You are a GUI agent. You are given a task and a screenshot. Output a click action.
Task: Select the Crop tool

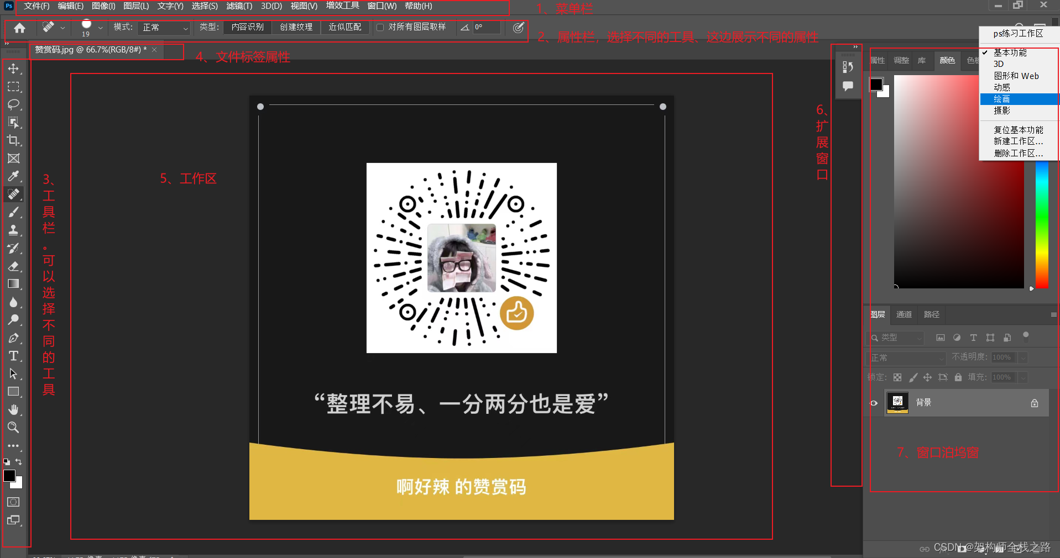tap(13, 140)
